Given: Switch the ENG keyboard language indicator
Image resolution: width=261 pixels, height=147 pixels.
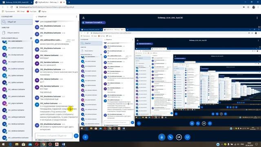Looking at the screenshot, I should pyautogui.click(x=242, y=144).
